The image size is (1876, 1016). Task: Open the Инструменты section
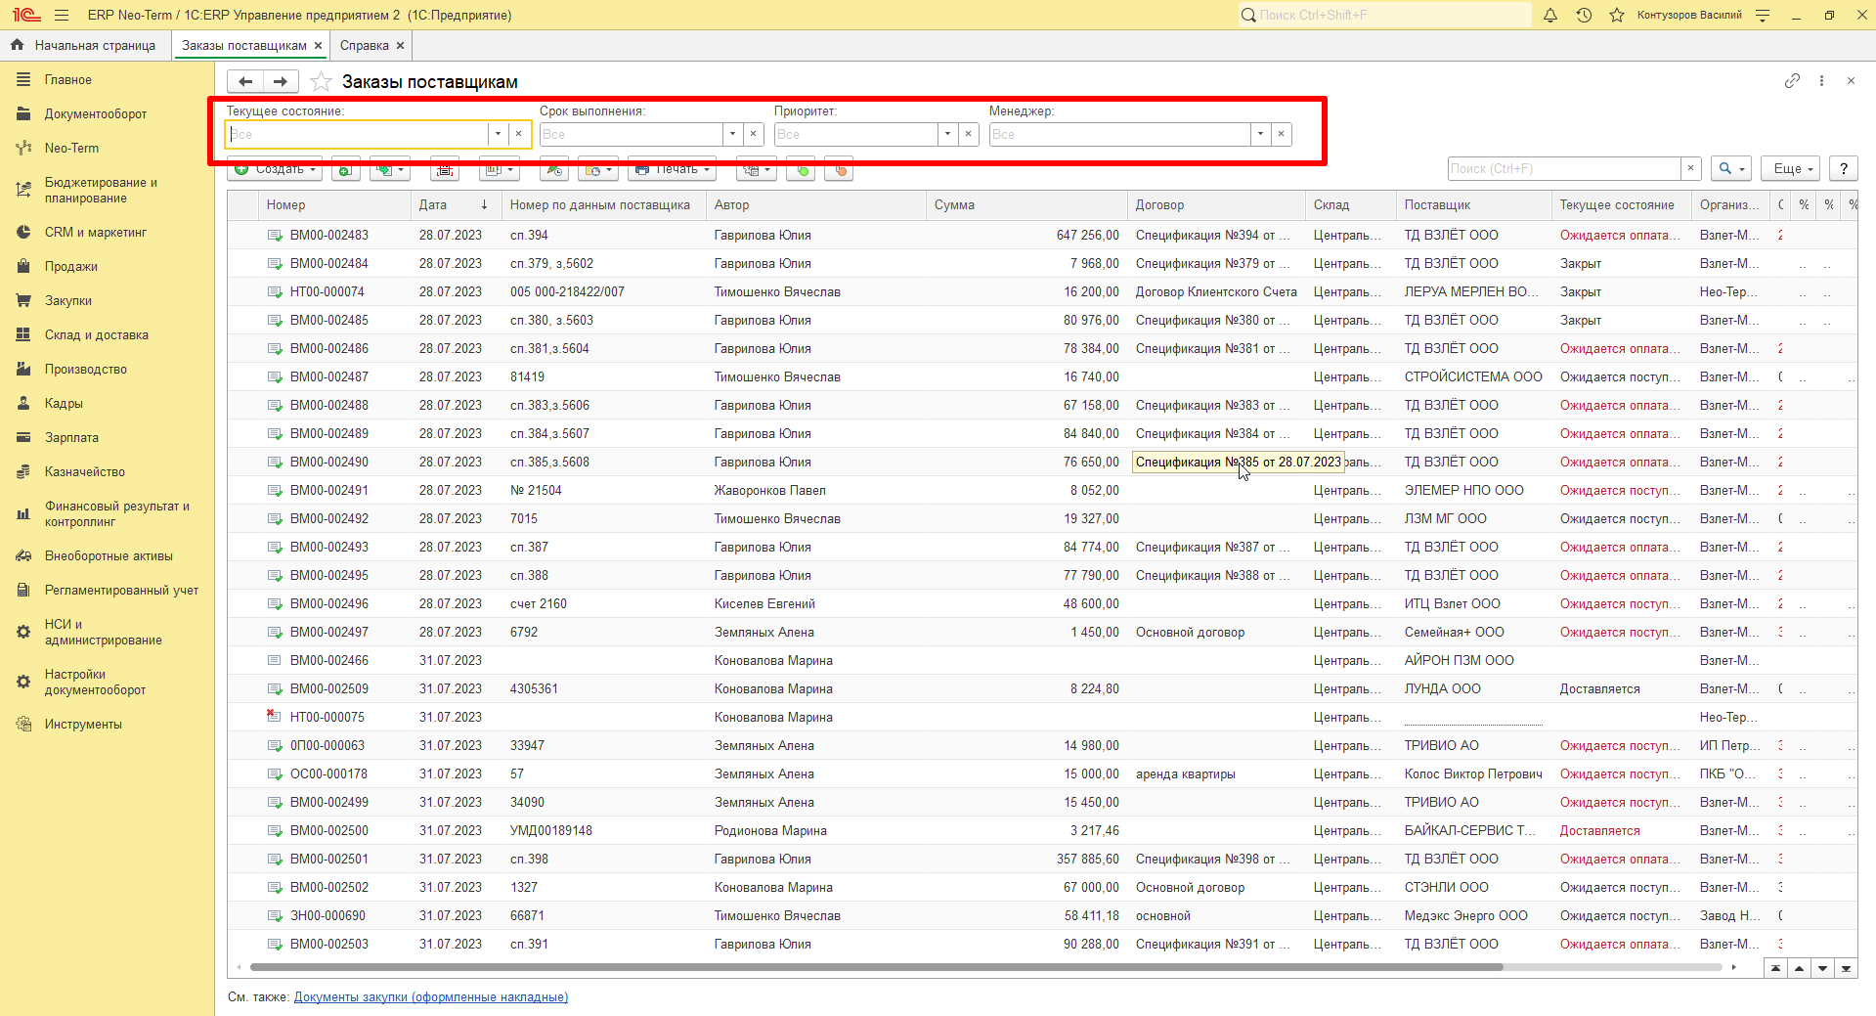click(x=83, y=724)
